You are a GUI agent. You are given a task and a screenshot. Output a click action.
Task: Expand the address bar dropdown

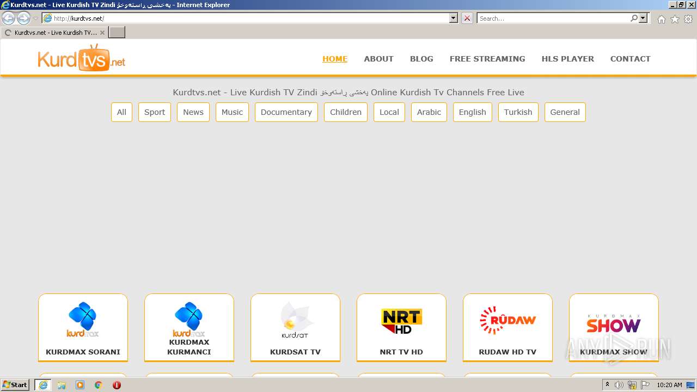454,18
